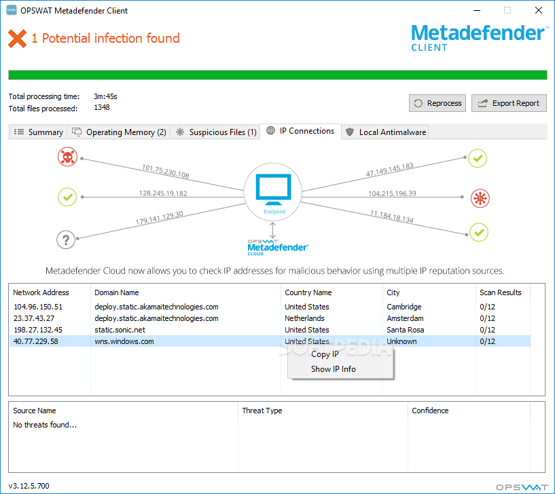Click the 128.245.19.182 connection label
Viewport: 555px width, 494px height.
coord(163,193)
